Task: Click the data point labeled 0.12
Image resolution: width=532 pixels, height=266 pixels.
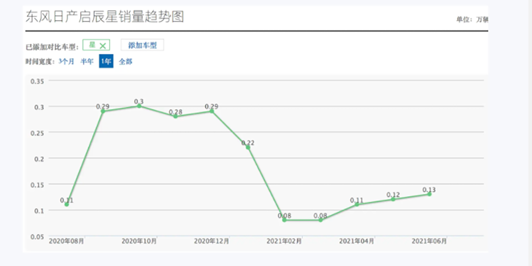Action: point(393,199)
